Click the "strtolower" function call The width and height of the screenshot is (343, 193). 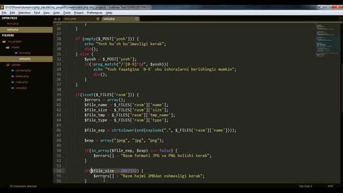(123, 130)
